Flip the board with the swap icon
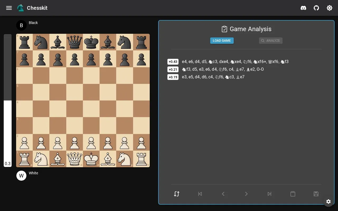Viewport: 338px width, 211px height. pyautogui.click(x=177, y=194)
